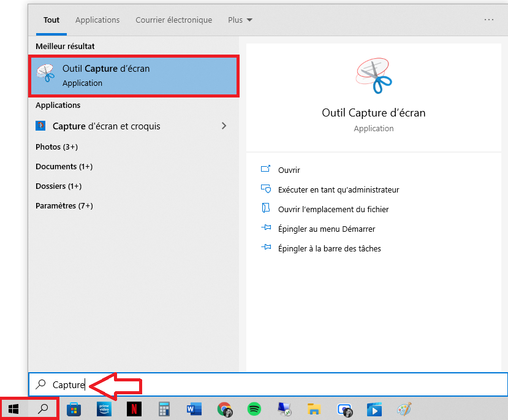Select Outil Capture d'écran best result
The image size is (508, 420).
click(x=133, y=75)
